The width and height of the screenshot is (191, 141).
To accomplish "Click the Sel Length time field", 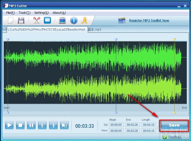I will [149, 125].
